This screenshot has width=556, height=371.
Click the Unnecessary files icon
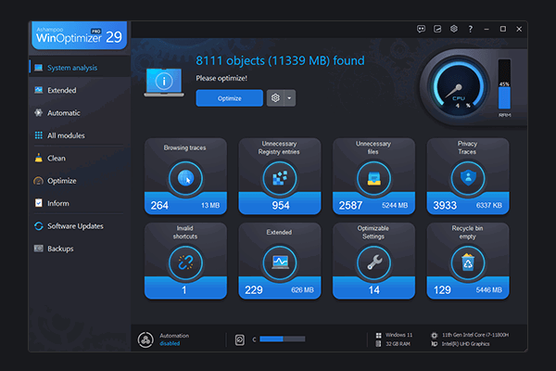373,178
